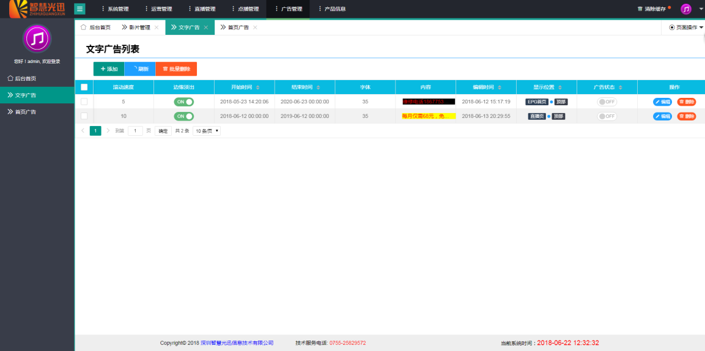Sort by 编辑时间 column arrows
The height and width of the screenshot is (351, 705).
(500, 87)
